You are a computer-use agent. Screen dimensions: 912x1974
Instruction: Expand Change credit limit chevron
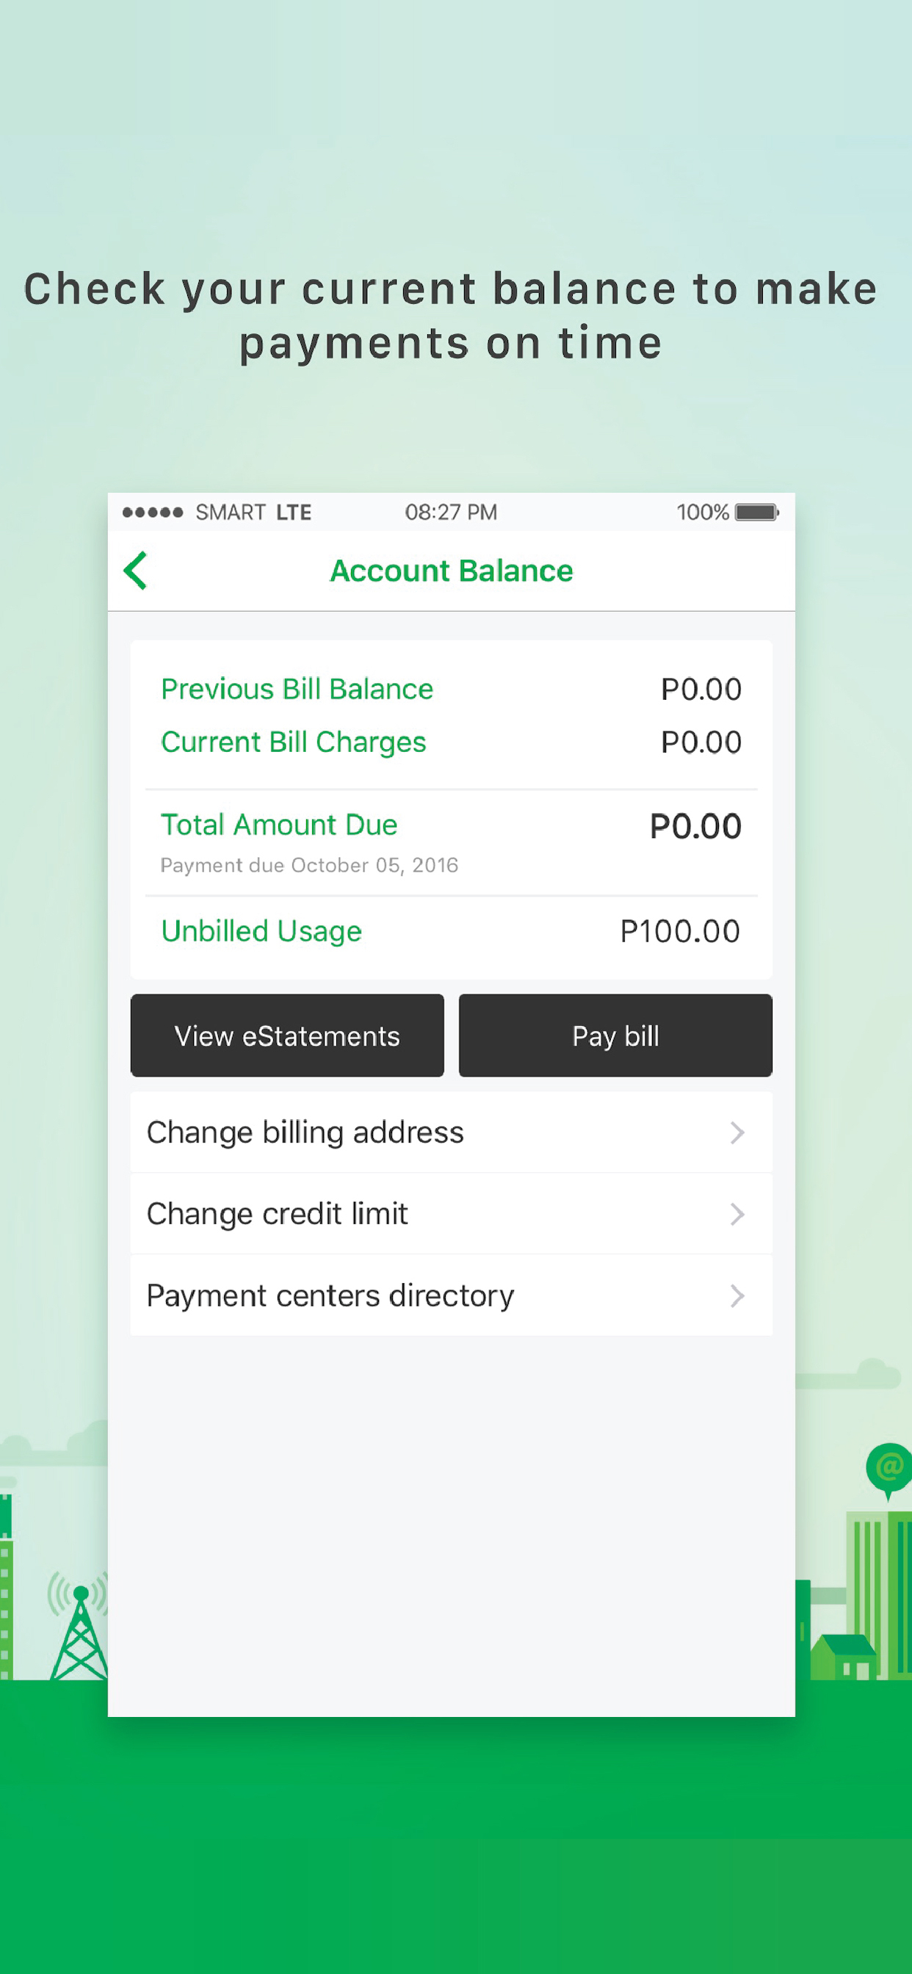737,1214
